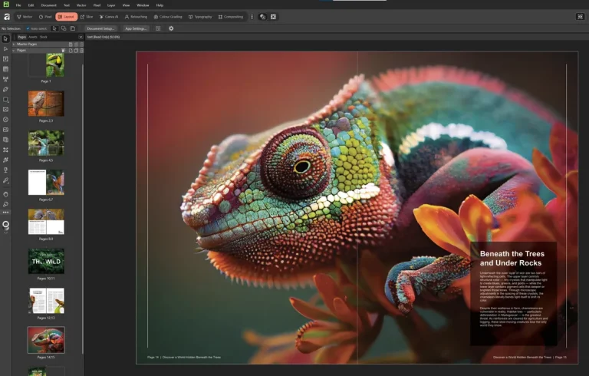The width and height of the screenshot is (589, 376).
Task: Open the Canva AI studio
Action: [x=107, y=16]
